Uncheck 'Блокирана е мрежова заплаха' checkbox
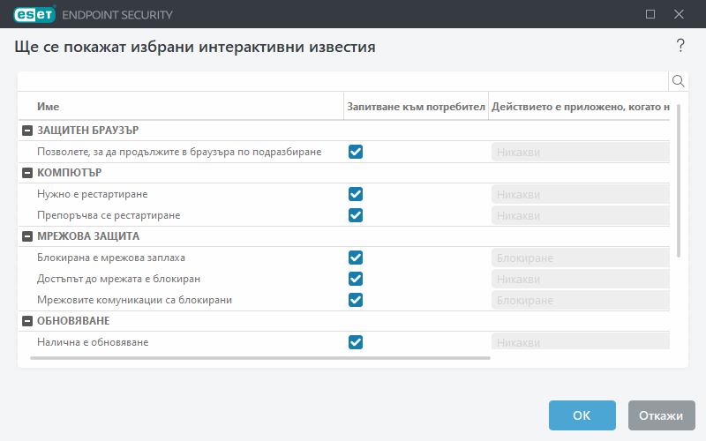This screenshot has width=706, height=441. (x=356, y=258)
